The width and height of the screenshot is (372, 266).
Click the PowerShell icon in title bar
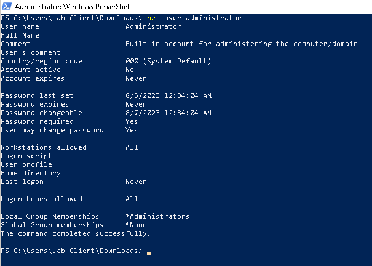click(7, 6)
